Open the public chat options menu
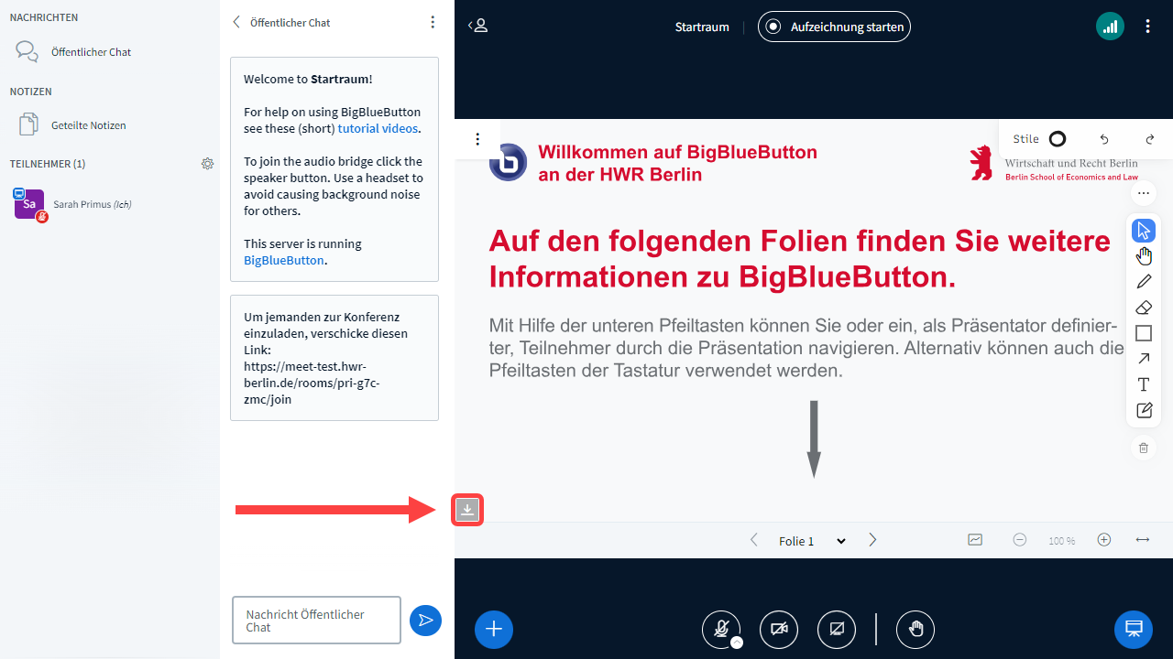 click(x=433, y=23)
